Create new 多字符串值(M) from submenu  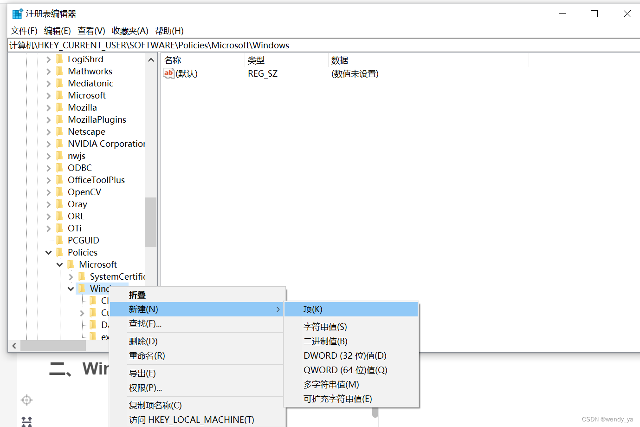351,384
